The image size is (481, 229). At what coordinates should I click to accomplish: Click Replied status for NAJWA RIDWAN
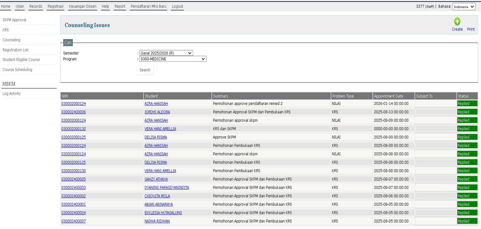[467, 221]
